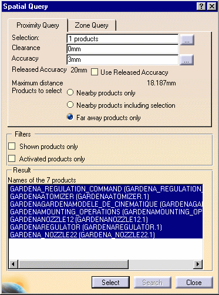Open the Proximity Query tab
This screenshot has height=295, width=219.
(38, 25)
